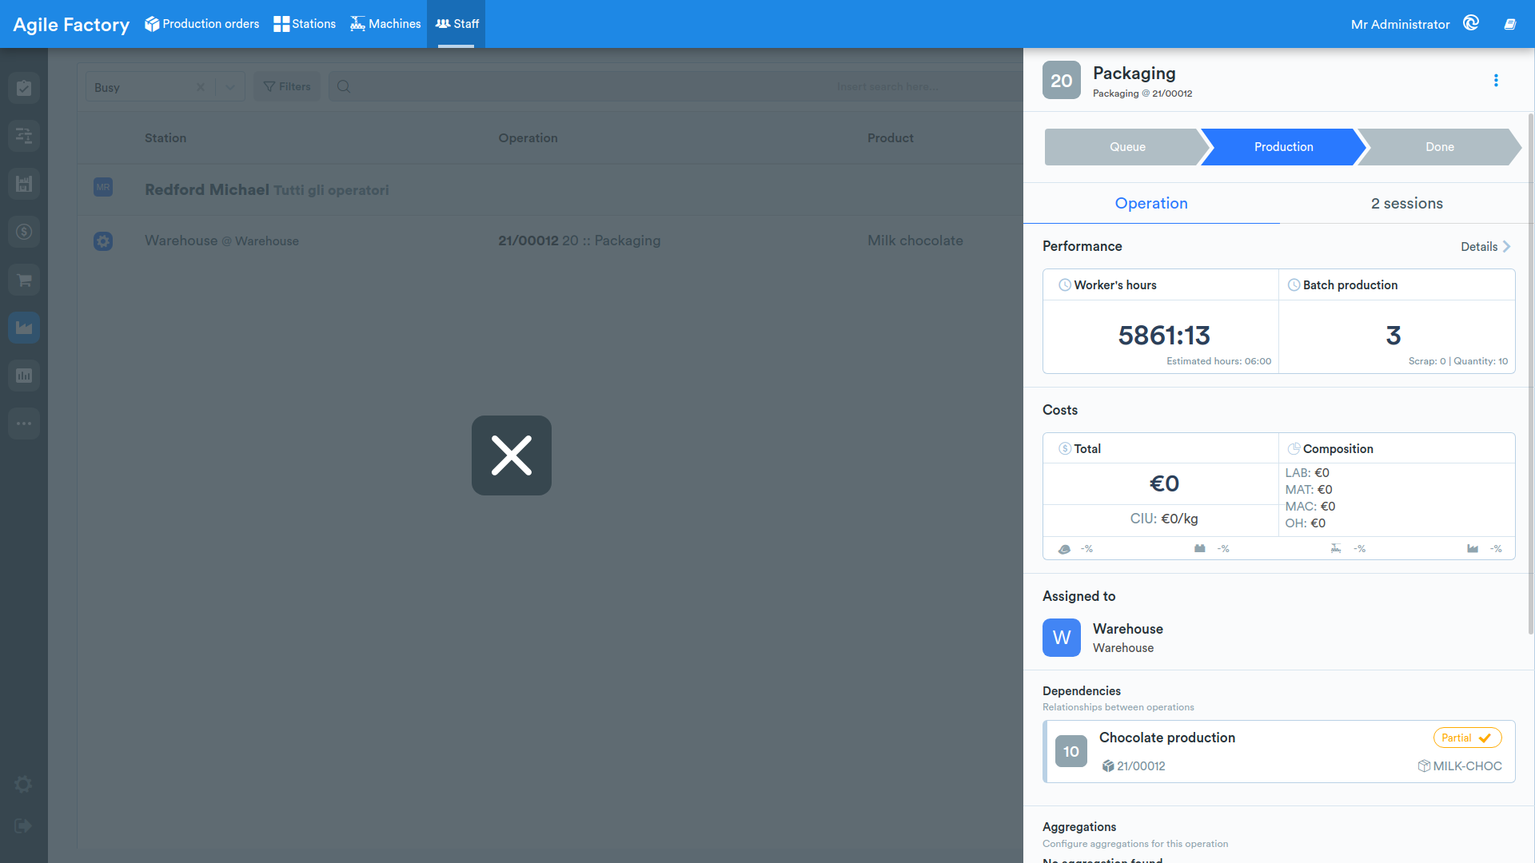Open the Mr Administrator user menu
1535x863 pixels.
[1400, 24]
